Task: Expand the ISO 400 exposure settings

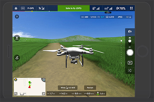Action: [x=85, y=17]
